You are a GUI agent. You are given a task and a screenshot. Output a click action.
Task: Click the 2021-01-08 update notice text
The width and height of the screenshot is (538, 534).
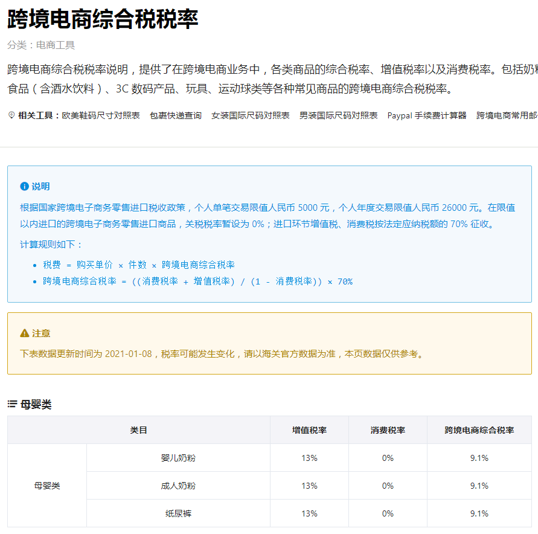[222, 354]
